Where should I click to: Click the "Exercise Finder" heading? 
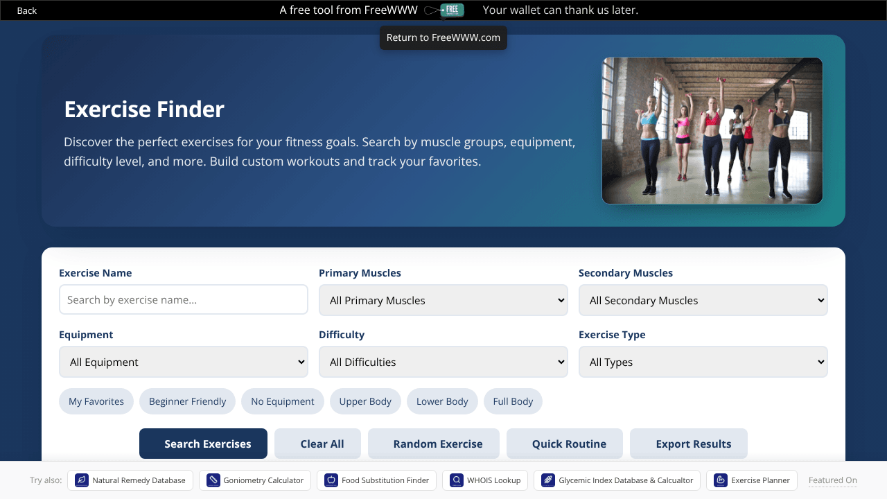coord(144,110)
